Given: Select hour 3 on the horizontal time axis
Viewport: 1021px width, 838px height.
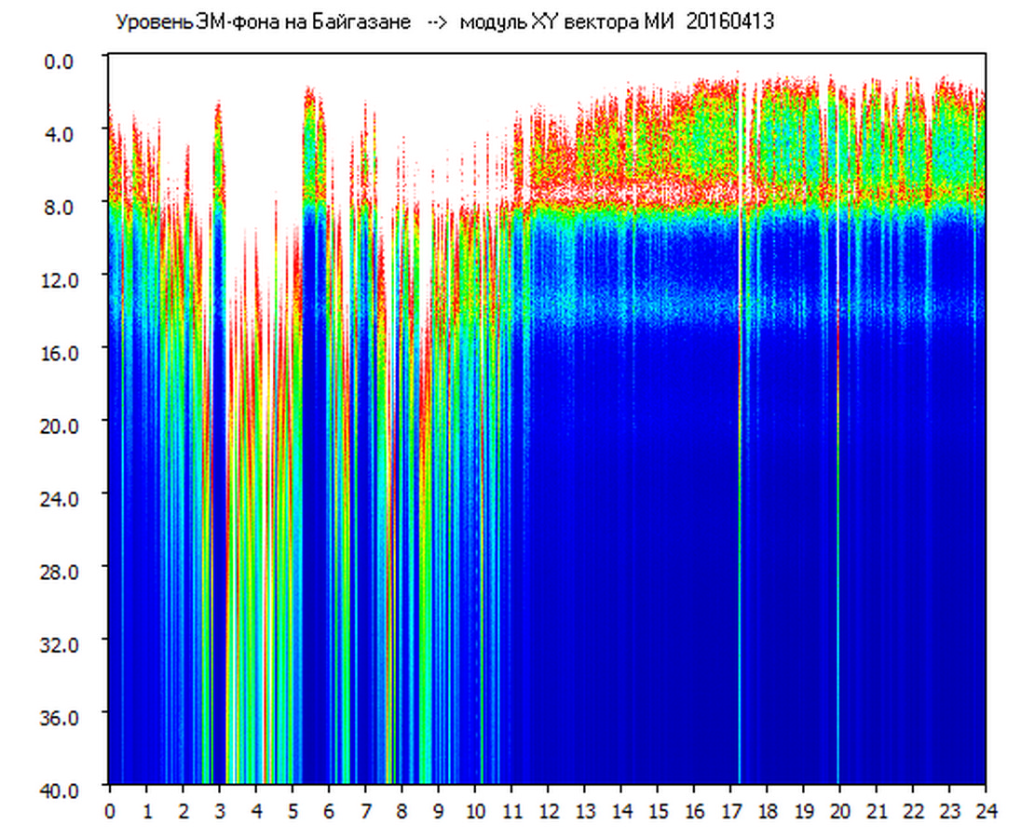Looking at the screenshot, I should point(219,810).
